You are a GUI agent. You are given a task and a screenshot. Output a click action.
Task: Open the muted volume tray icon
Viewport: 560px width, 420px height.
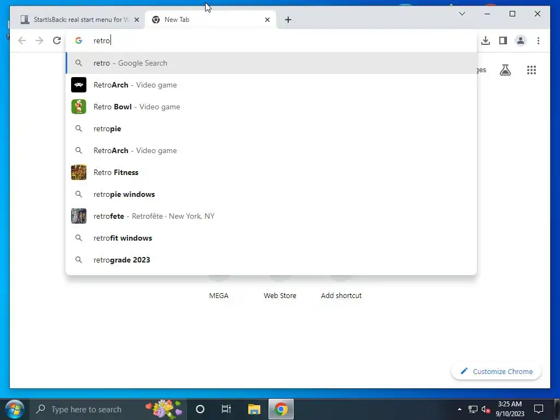(486, 409)
